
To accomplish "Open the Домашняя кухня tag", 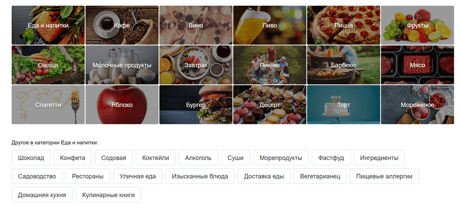I will 42,195.
